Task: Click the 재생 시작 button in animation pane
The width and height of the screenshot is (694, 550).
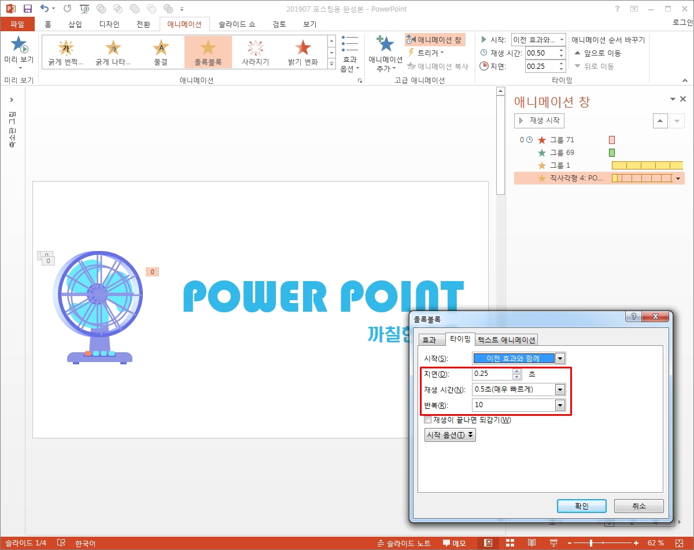Action: click(x=539, y=120)
